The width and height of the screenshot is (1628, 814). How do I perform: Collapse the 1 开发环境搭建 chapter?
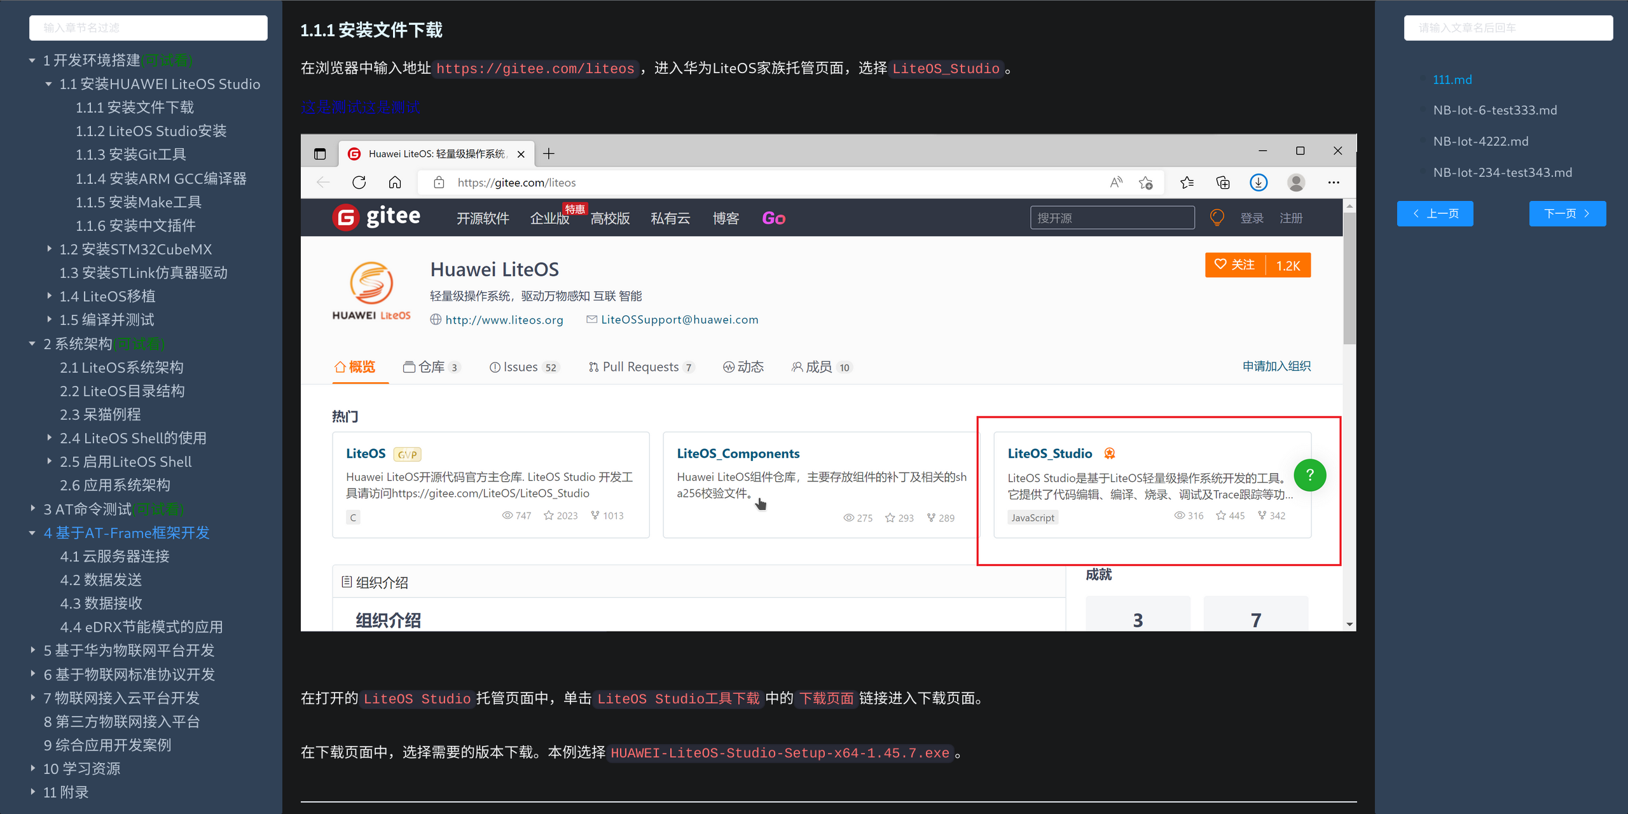click(32, 60)
